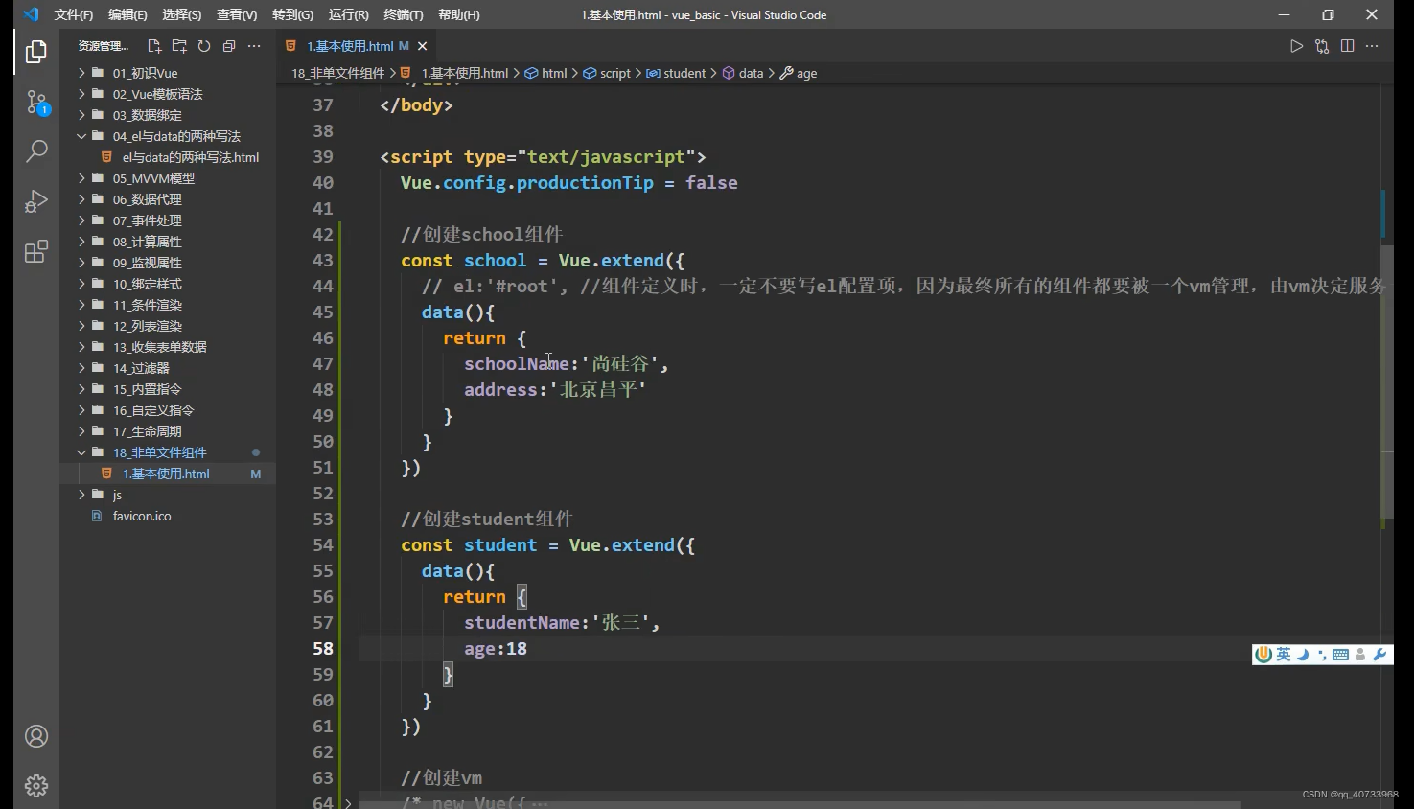Click breadcrumb age
The width and height of the screenshot is (1414, 809).
799,73
